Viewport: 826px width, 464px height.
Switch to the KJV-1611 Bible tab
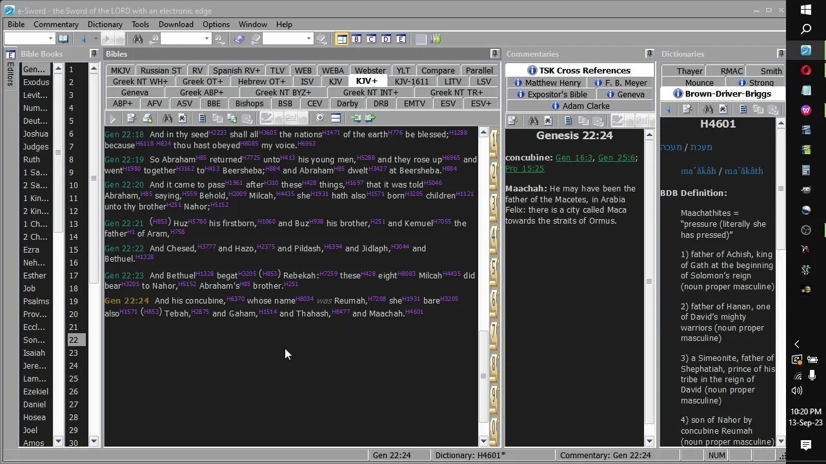point(412,81)
